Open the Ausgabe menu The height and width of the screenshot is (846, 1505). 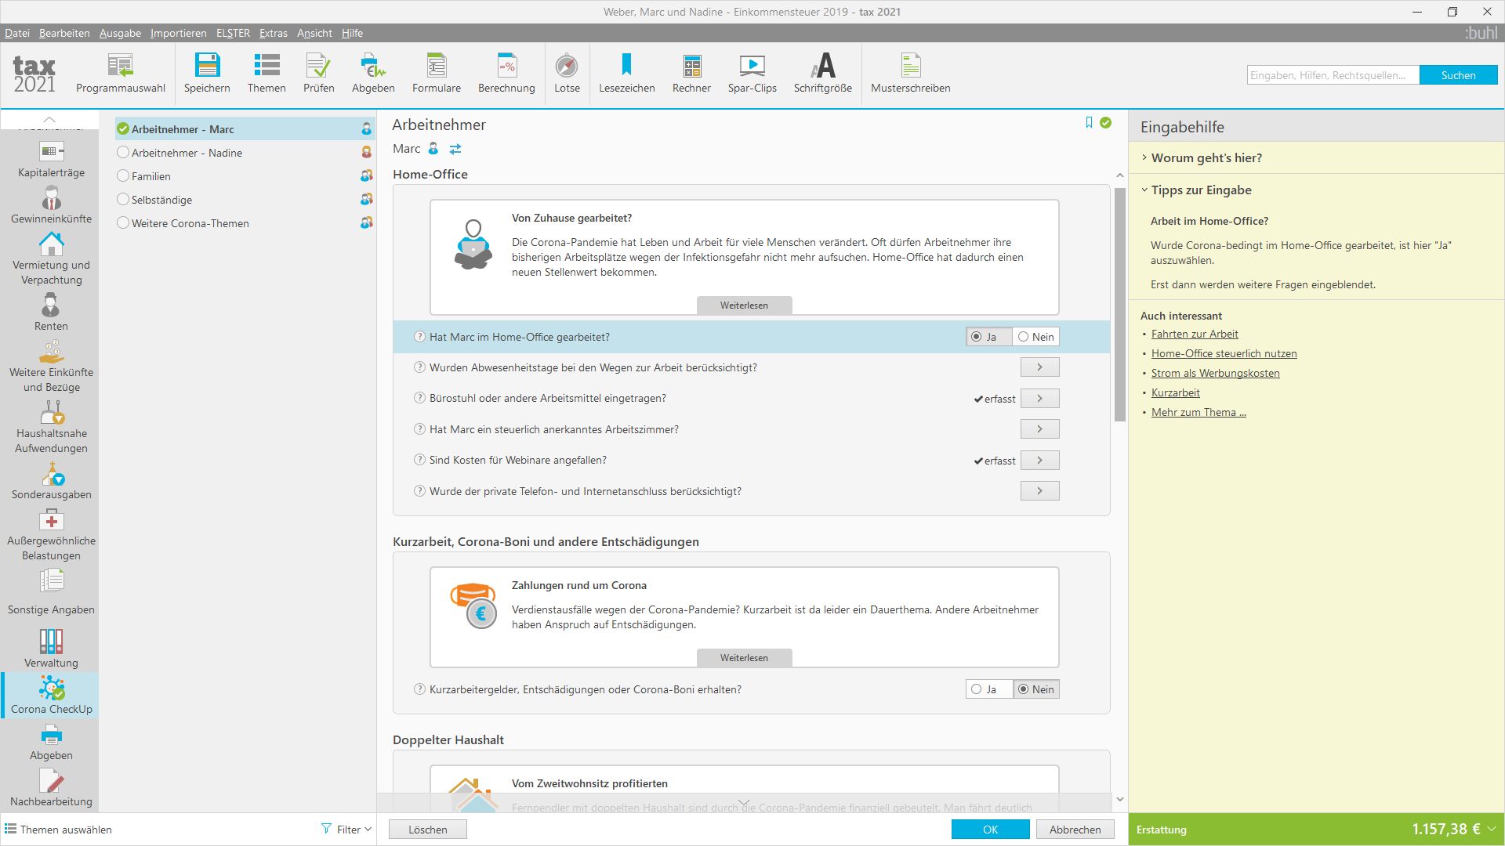coord(120,33)
